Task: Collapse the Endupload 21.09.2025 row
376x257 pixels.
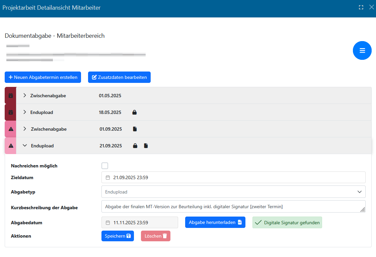Action: (x=24, y=146)
